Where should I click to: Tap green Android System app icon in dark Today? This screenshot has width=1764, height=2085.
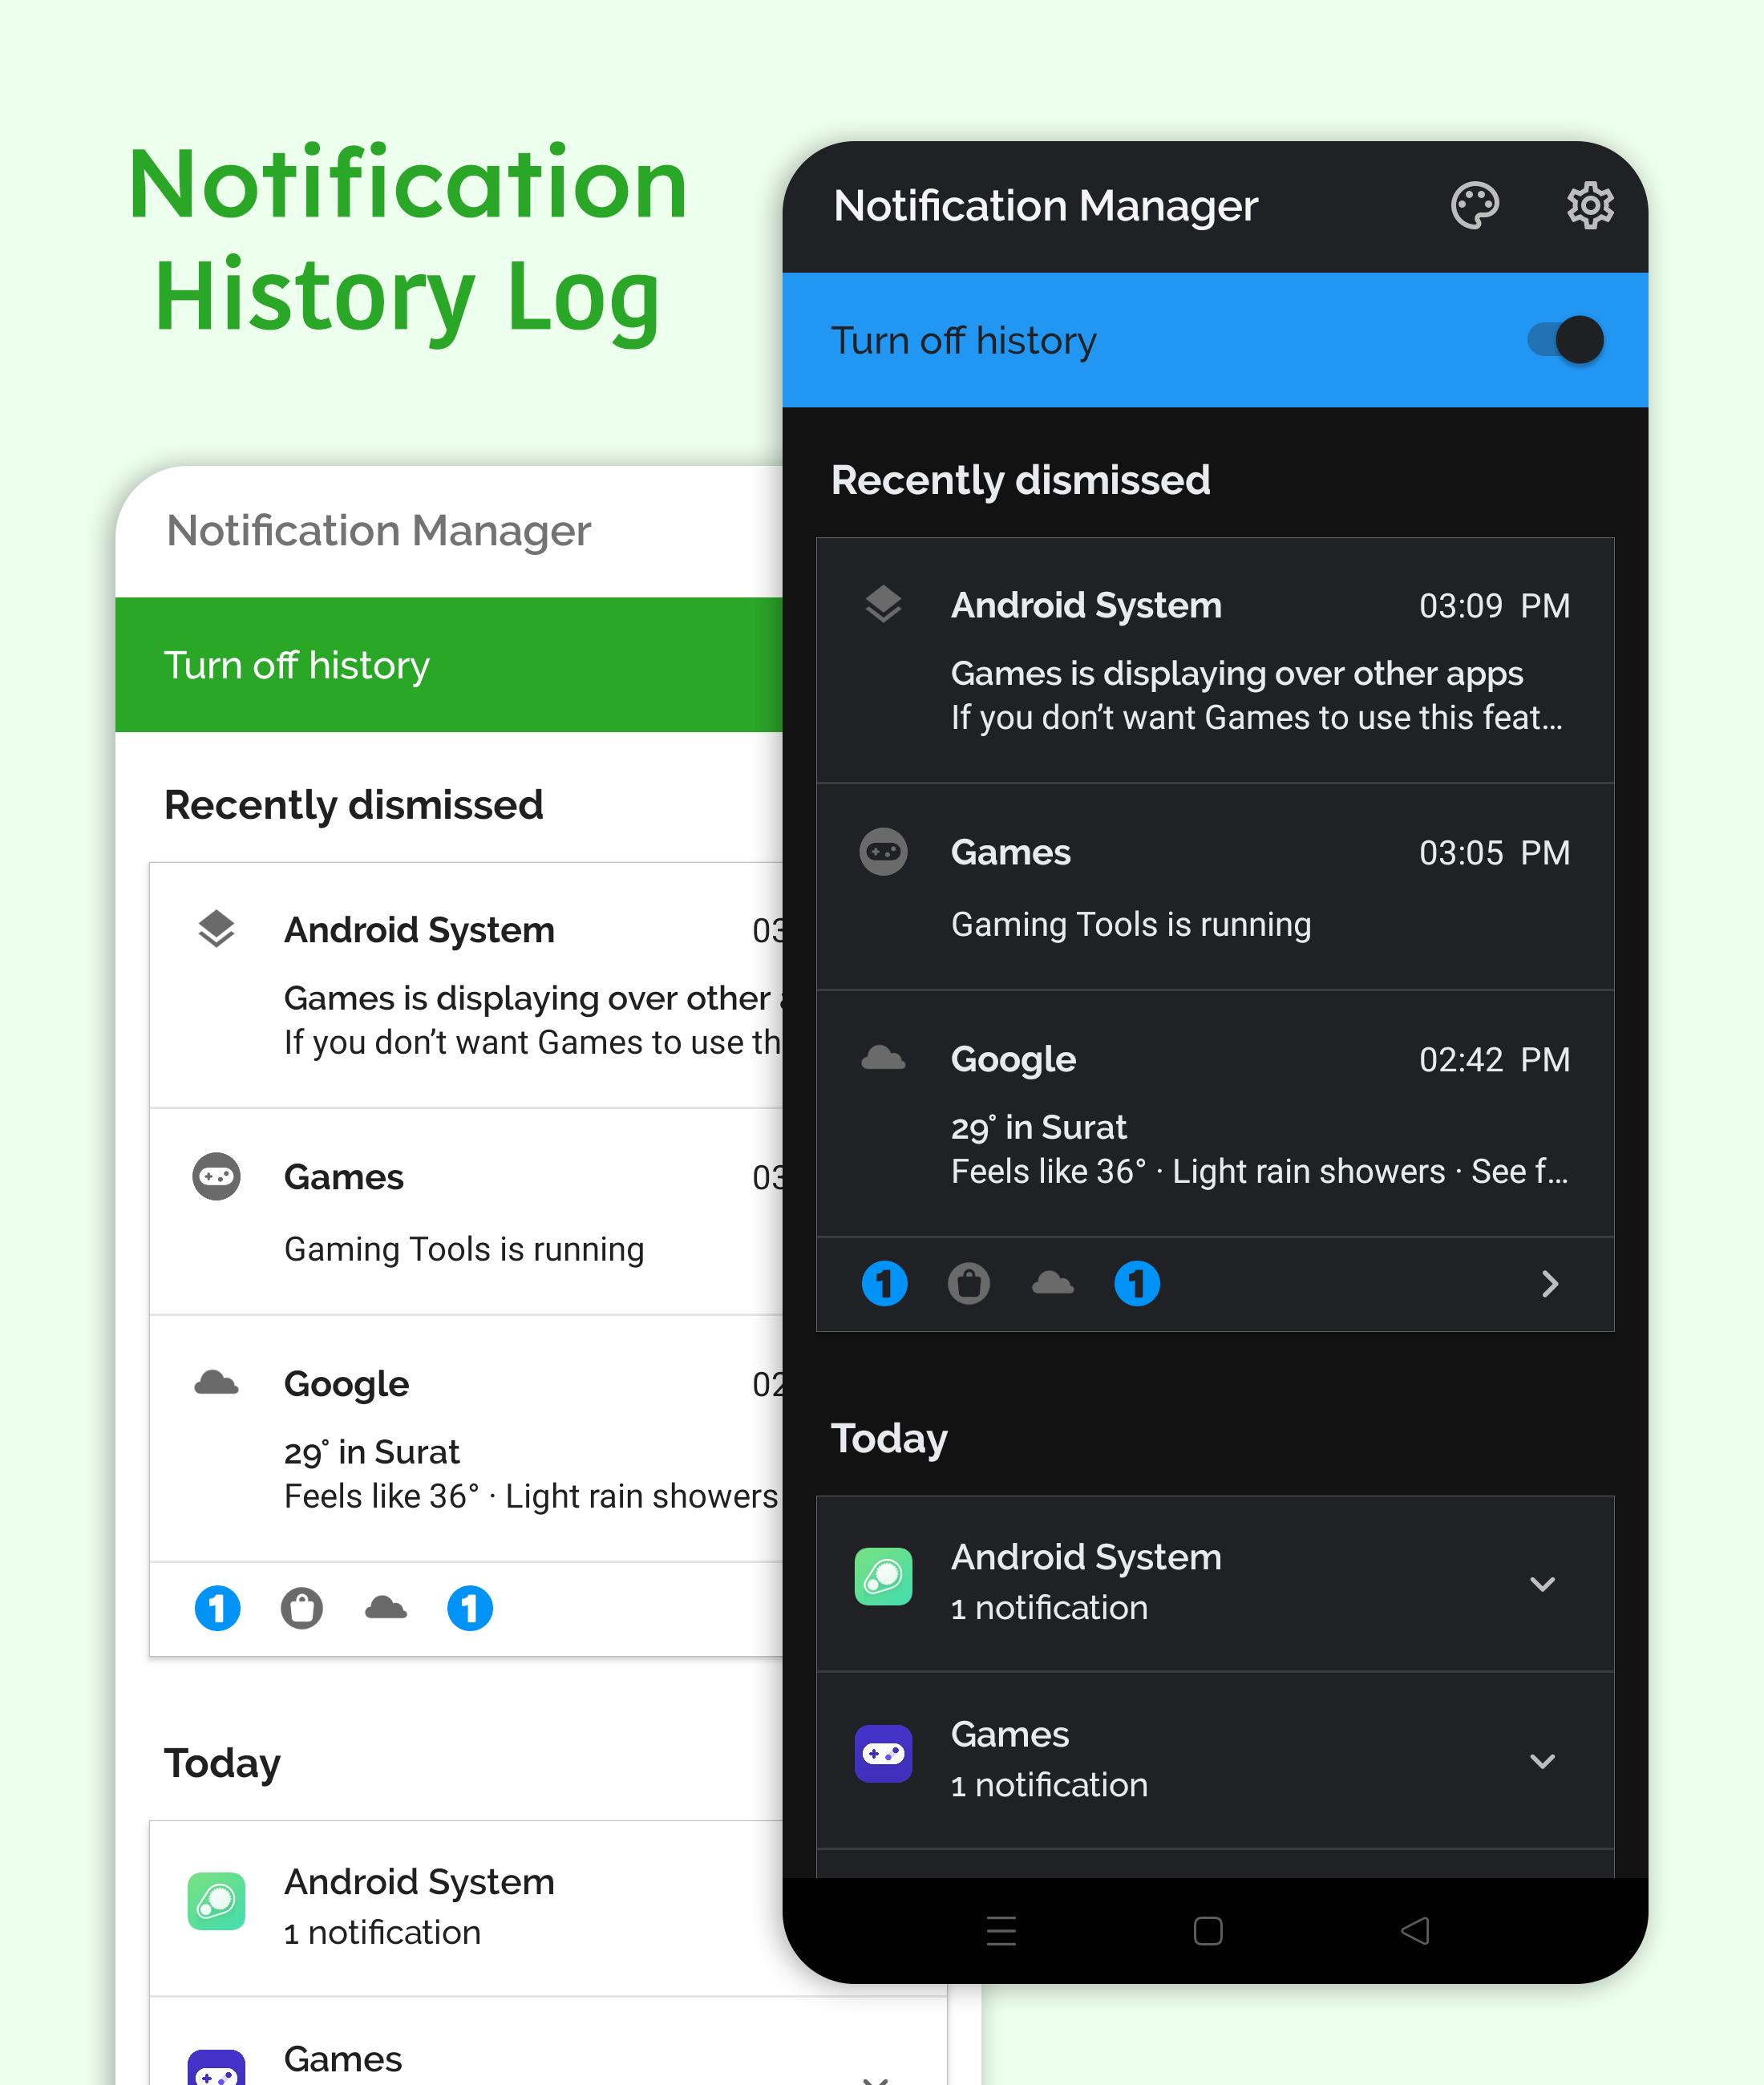click(883, 1577)
